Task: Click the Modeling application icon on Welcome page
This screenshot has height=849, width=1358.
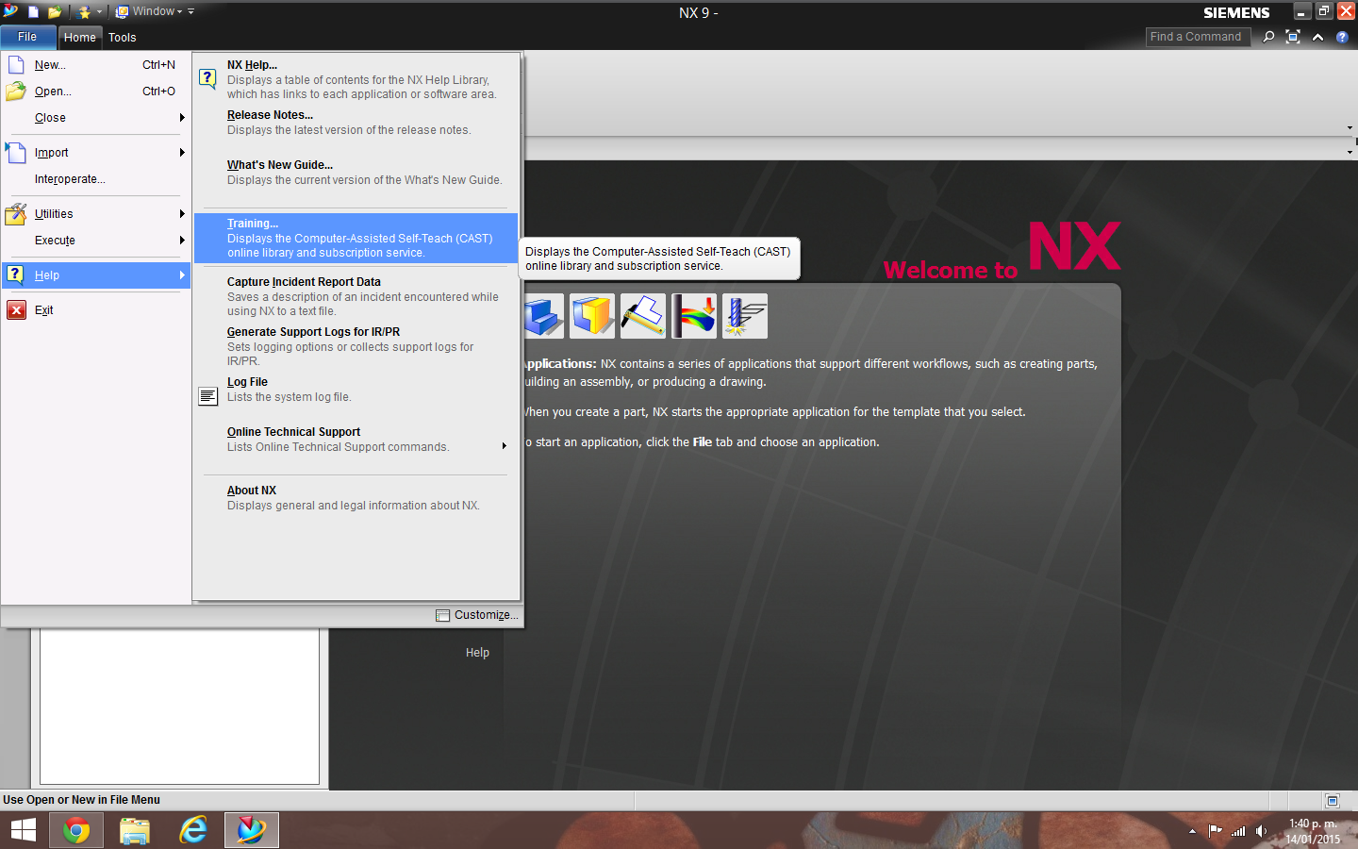Action: point(542,316)
